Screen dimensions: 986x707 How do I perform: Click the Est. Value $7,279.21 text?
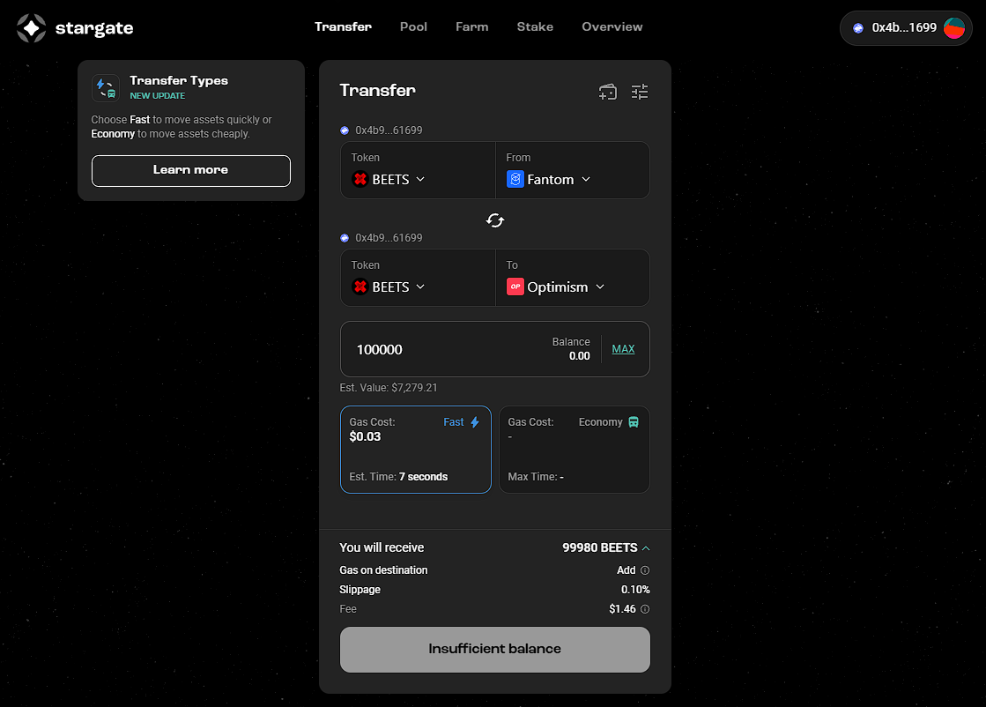click(x=388, y=388)
